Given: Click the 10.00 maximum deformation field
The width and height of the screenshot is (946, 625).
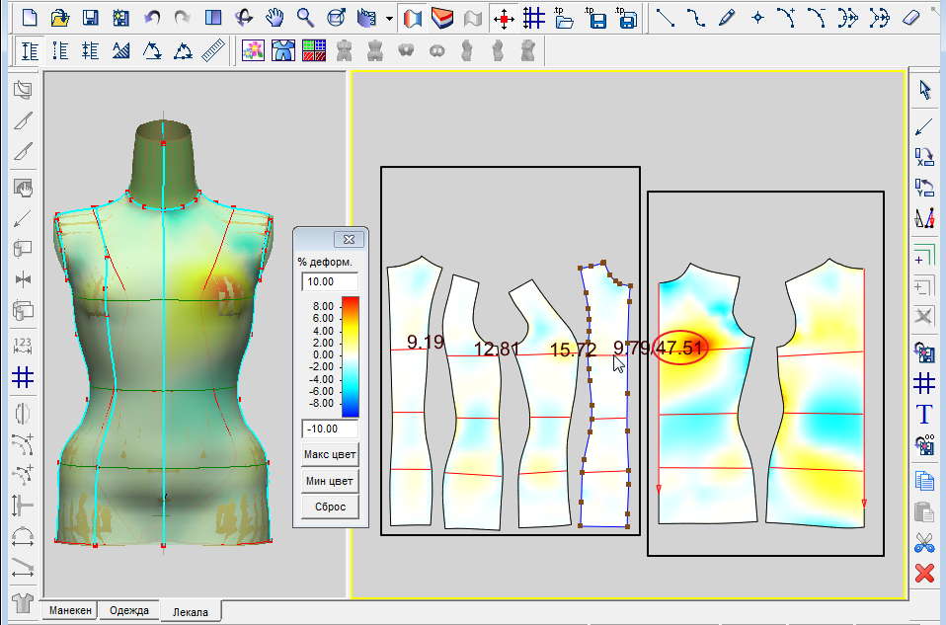Looking at the screenshot, I should (330, 282).
